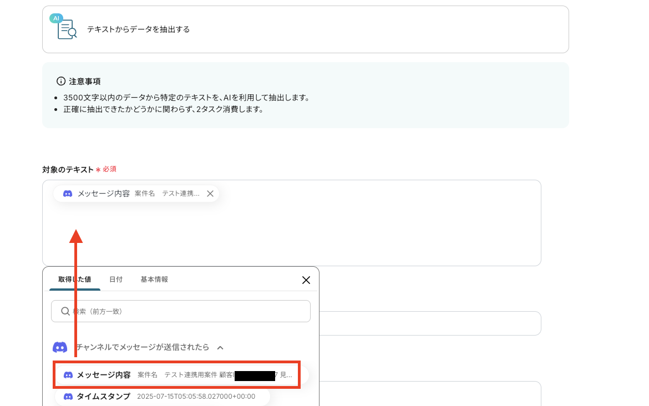Viewport: 649px width, 406px height.
Task: Click the magnifier icon in the search box
Action: pos(65,311)
